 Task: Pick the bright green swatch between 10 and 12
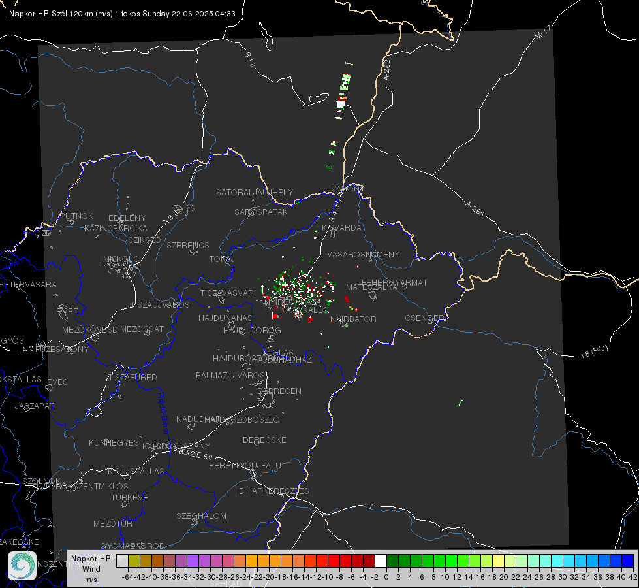(x=451, y=561)
